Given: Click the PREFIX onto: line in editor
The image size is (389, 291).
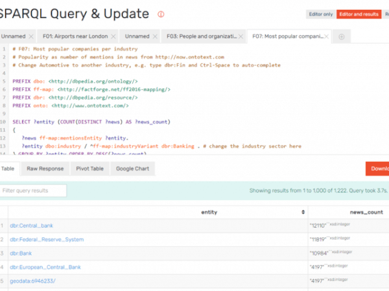Looking at the screenshot, I should pyautogui.click(x=71, y=105).
